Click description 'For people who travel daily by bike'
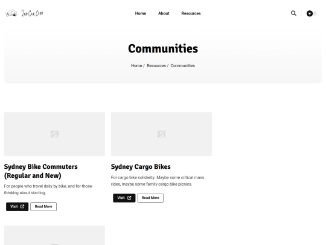 pos(48,189)
